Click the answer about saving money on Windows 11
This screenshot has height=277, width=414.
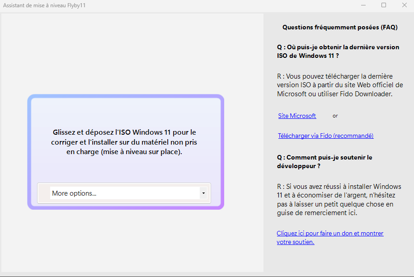(339, 200)
